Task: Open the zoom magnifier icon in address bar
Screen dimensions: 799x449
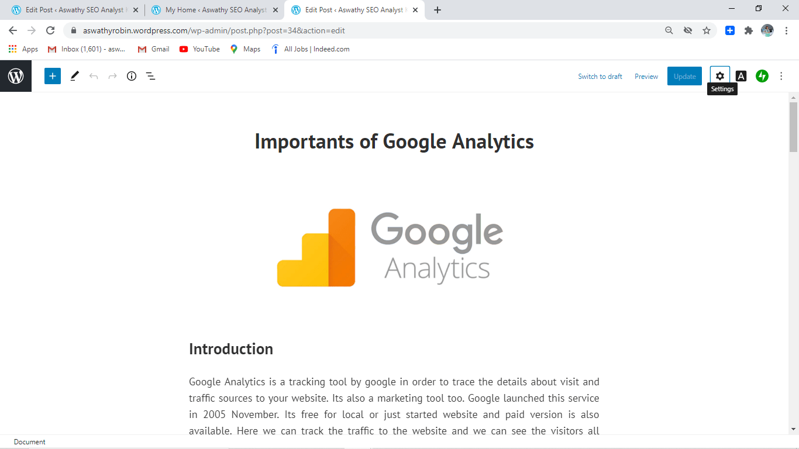Action: [669, 30]
